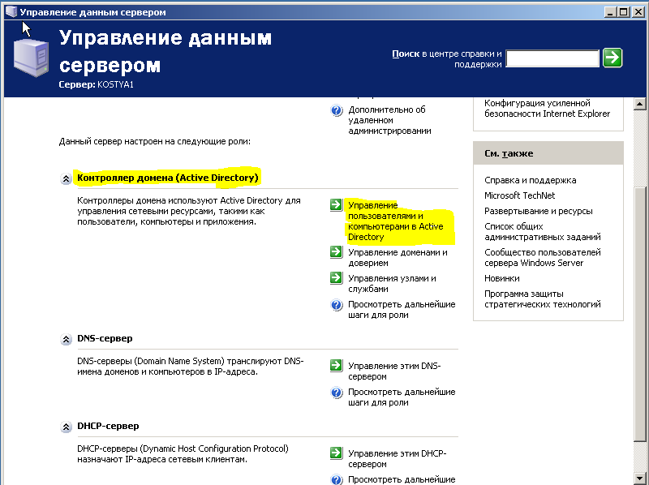Open Управление этим DNS-сервером link
649x485 pixels.
394,371
